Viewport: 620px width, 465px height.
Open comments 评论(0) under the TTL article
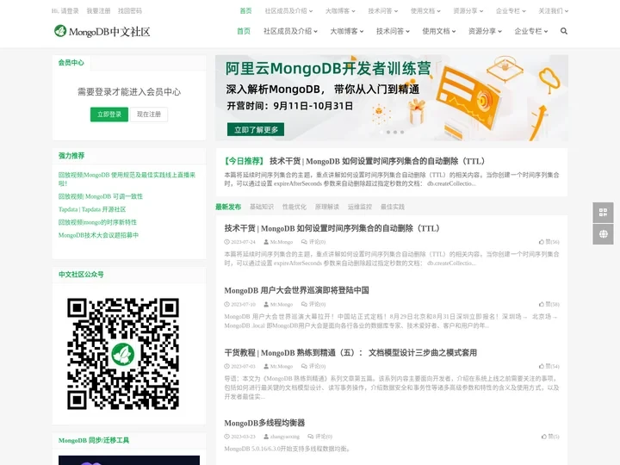click(313, 242)
